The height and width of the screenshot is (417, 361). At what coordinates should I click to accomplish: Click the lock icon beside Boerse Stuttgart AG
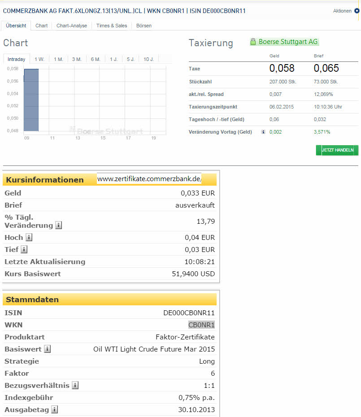tap(253, 42)
